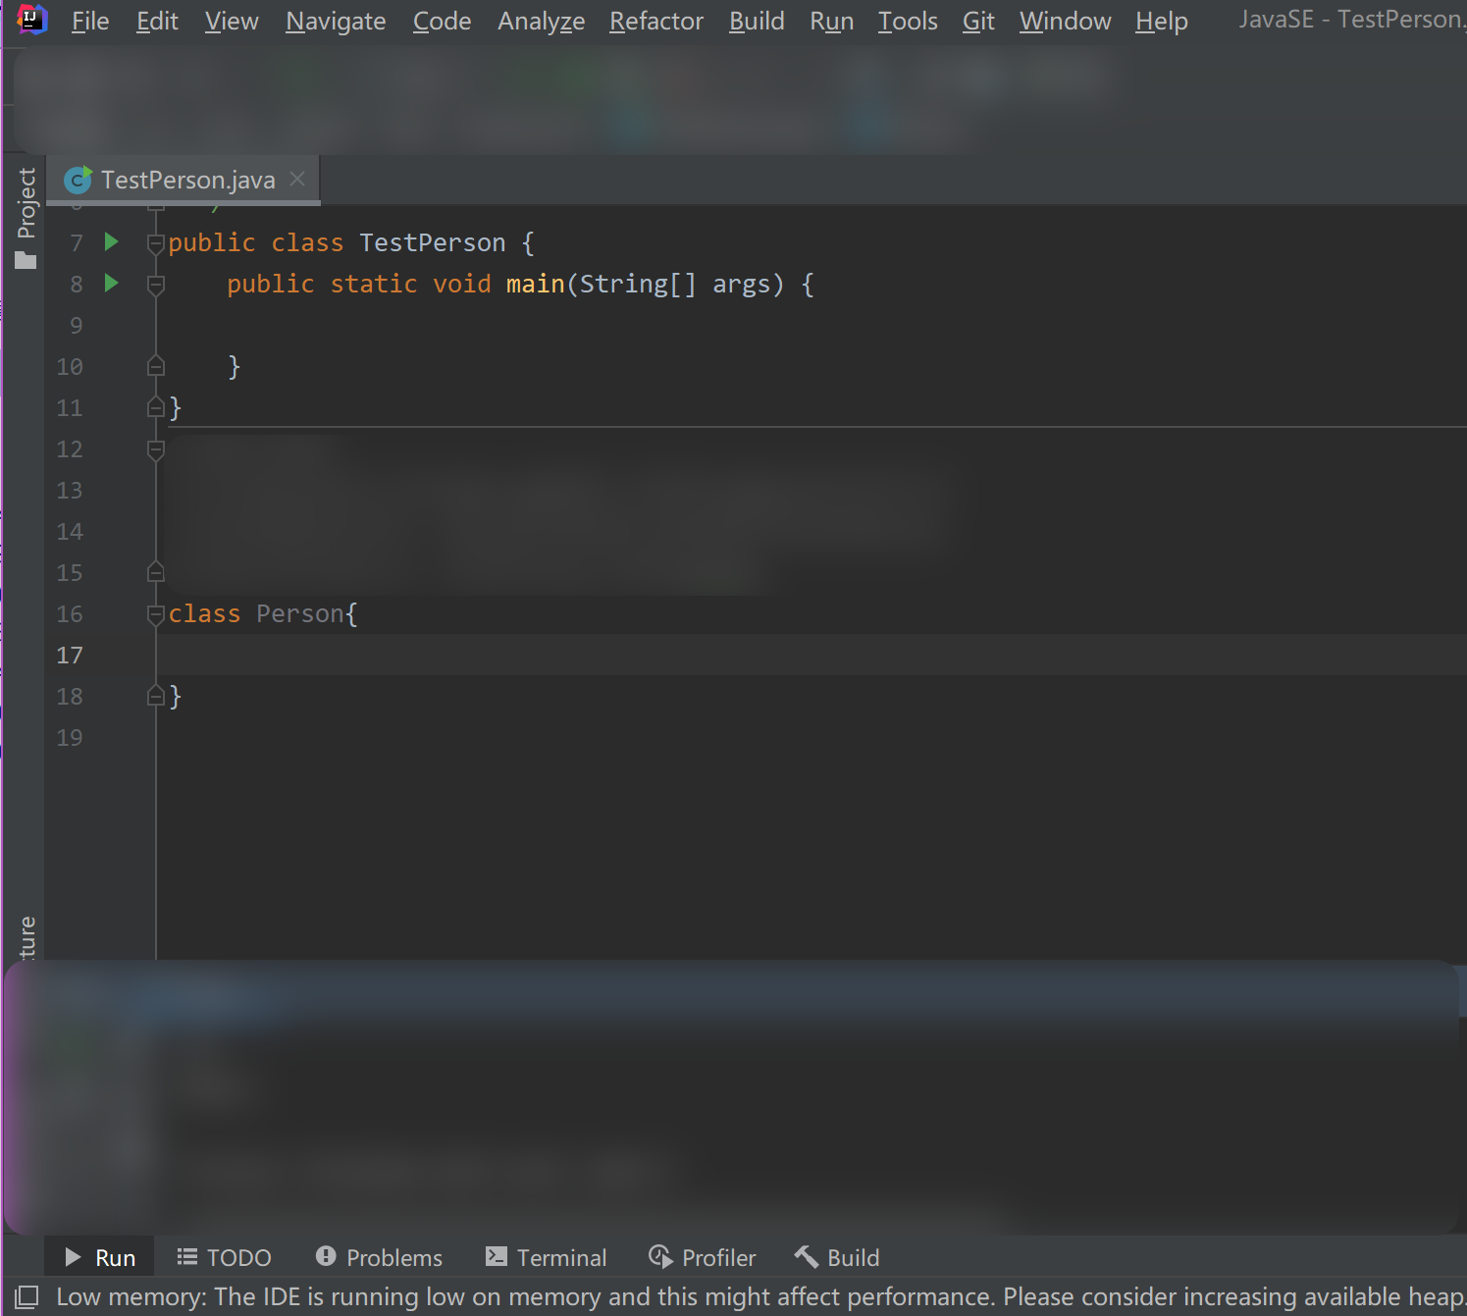
Task: Click the 'Person' class name on line 16
Action: click(x=300, y=613)
